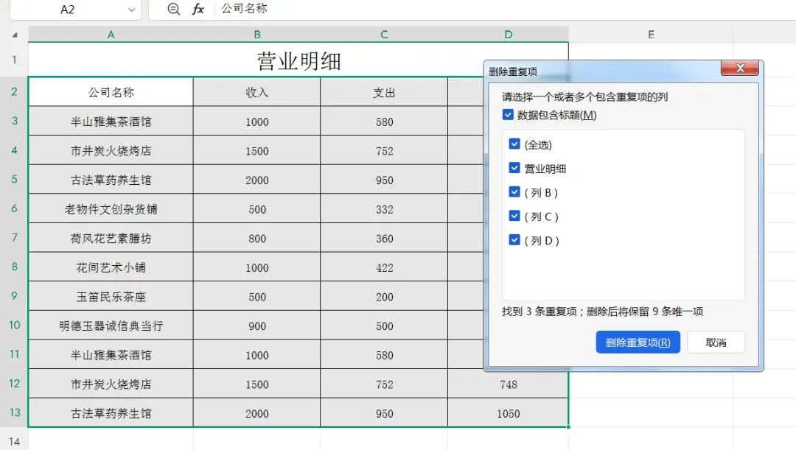796x450 pixels.
Task: Select column C header
Action: click(384, 35)
